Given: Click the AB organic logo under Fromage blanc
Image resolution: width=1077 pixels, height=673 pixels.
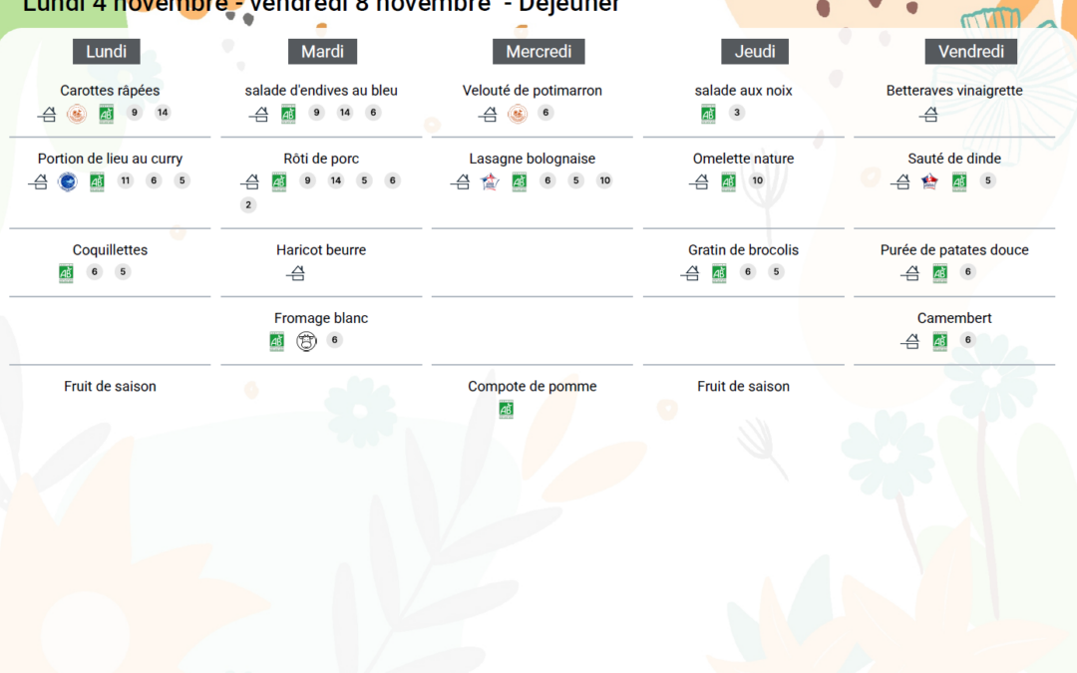Looking at the screenshot, I should [277, 341].
